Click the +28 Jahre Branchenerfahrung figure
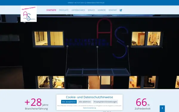 (36, 104)
